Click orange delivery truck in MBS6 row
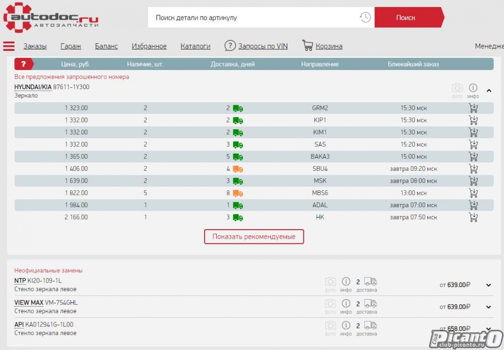Image resolution: width=504 pixels, height=350 pixels. pyautogui.click(x=238, y=193)
